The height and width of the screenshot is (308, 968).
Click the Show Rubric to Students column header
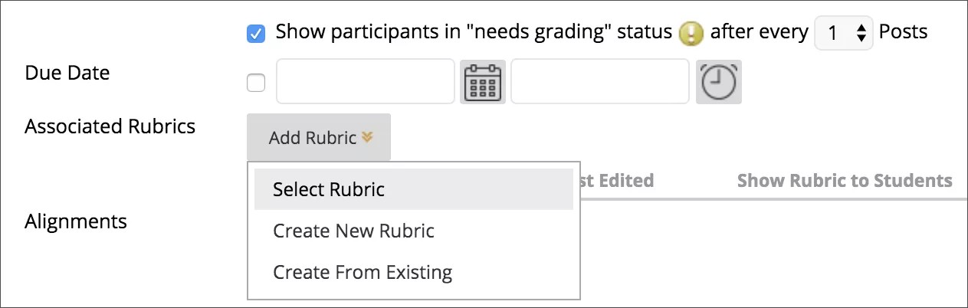pos(844,181)
